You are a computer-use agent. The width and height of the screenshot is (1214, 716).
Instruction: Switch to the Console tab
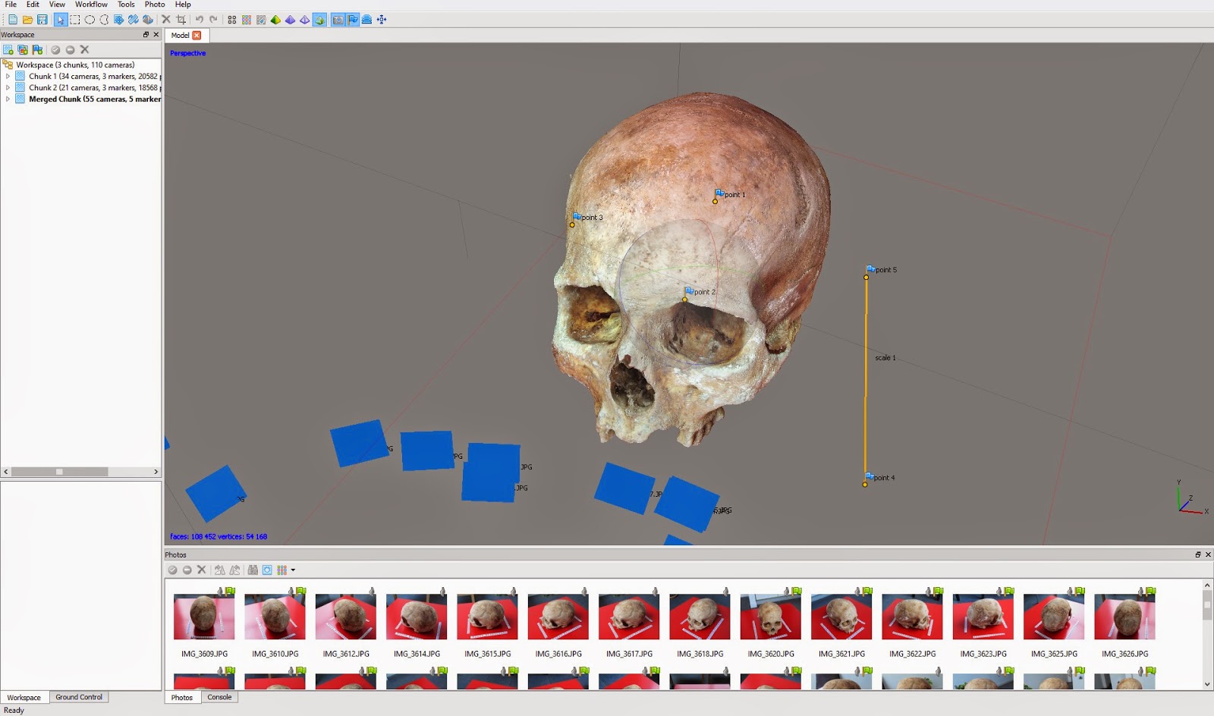(219, 697)
